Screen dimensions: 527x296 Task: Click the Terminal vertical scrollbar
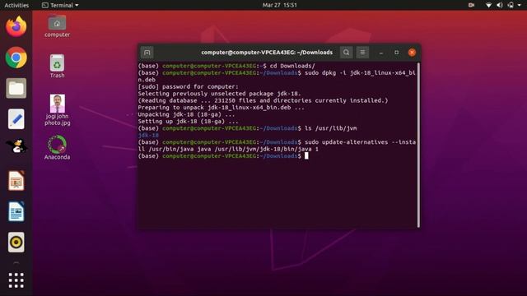418,145
